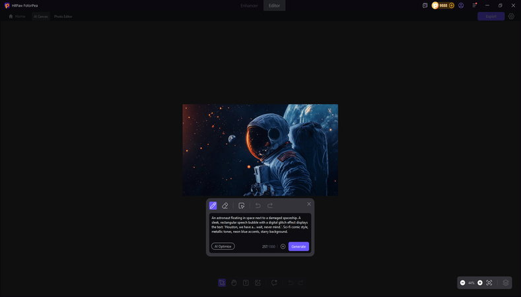This screenshot has width=521, height=297.
Task: Zoom in with the plus button
Action: [x=480, y=282]
